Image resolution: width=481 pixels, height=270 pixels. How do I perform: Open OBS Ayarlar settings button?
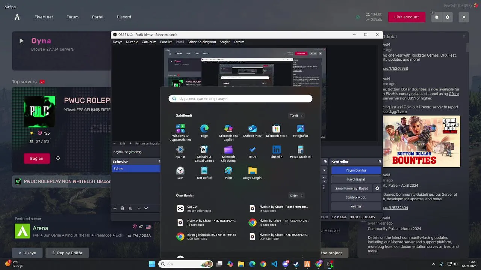click(356, 206)
